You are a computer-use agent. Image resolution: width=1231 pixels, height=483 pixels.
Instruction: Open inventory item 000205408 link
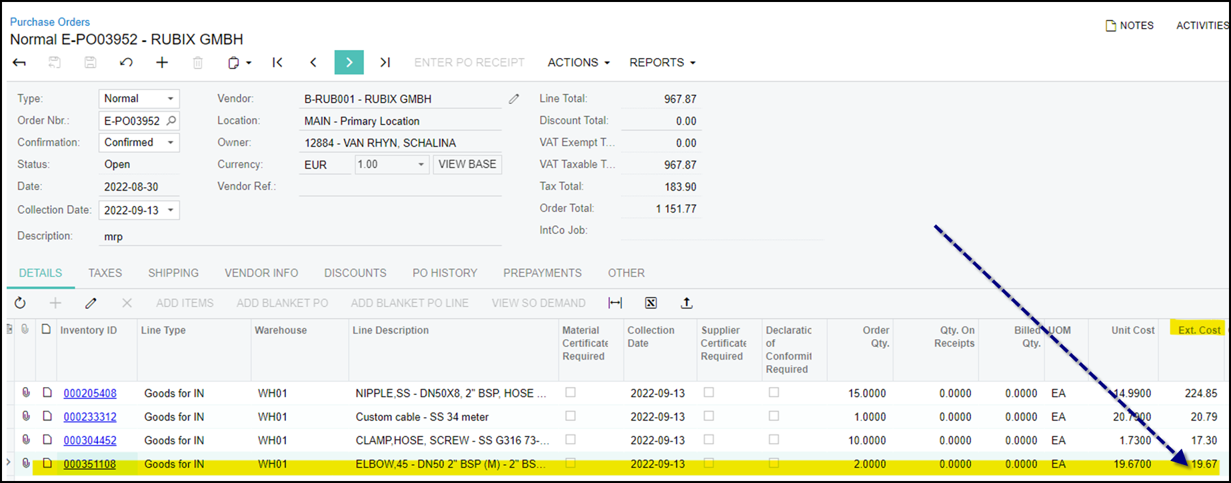coord(90,394)
